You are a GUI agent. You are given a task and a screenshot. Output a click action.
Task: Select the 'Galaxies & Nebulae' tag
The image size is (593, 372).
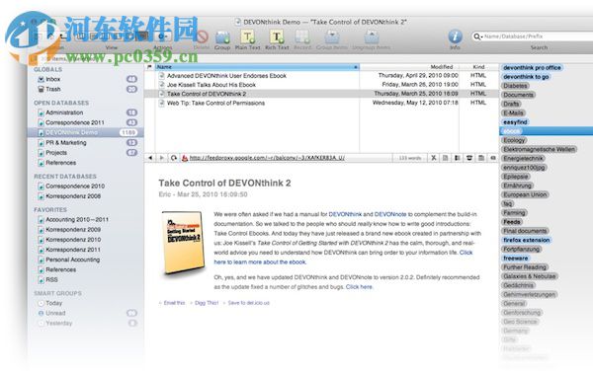coord(530,276)
